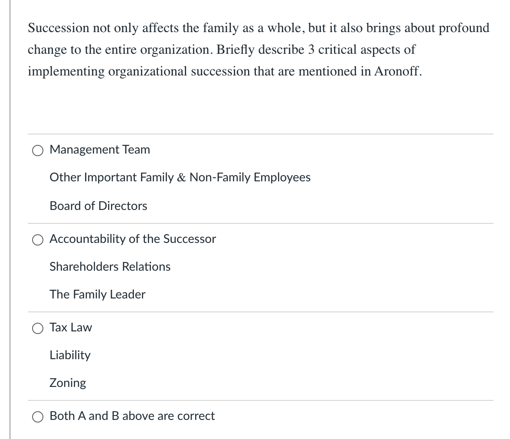The height and width of the screenshot is (439, 510).
Task: Select the Accountability of the Successor option
Action: (x=38, y=239)
